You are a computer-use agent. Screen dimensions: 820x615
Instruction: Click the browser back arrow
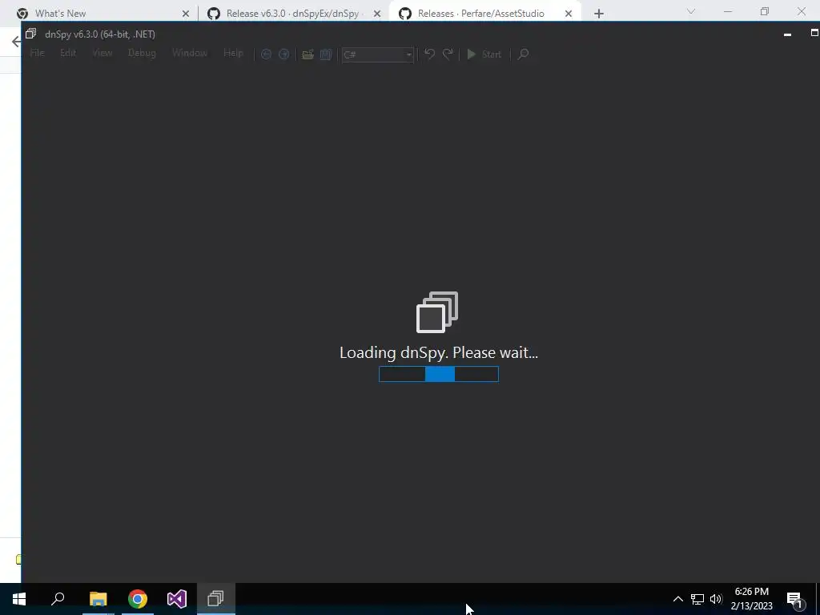[x=16, y=42]
